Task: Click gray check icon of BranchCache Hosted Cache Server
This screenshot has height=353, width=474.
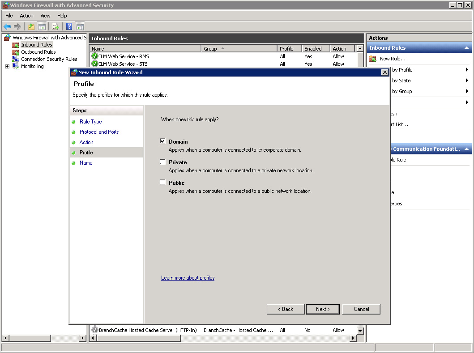Action: pyautogui.click(x=95, y=330)
